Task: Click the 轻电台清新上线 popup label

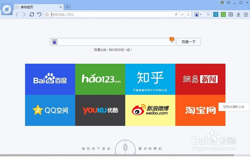Action: click(x=233, y=107)
